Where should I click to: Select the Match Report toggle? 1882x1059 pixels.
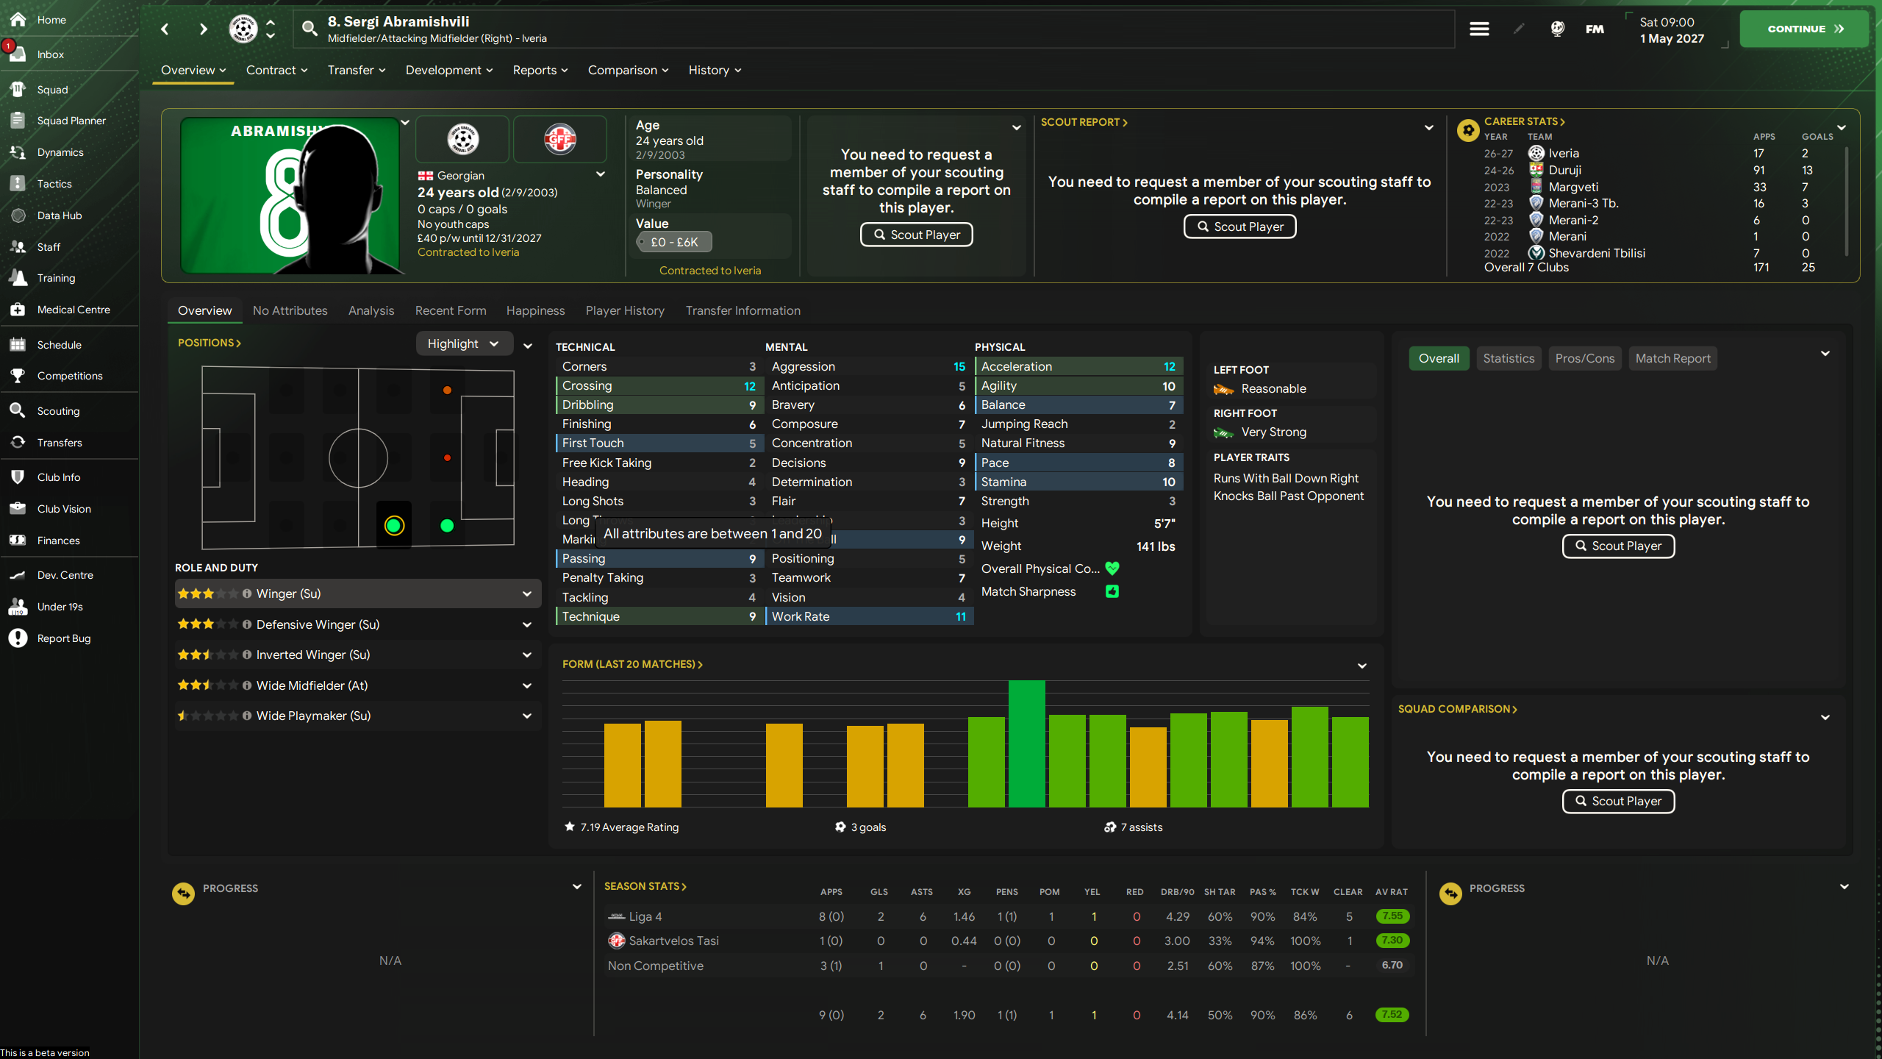tap(1672, 358)
